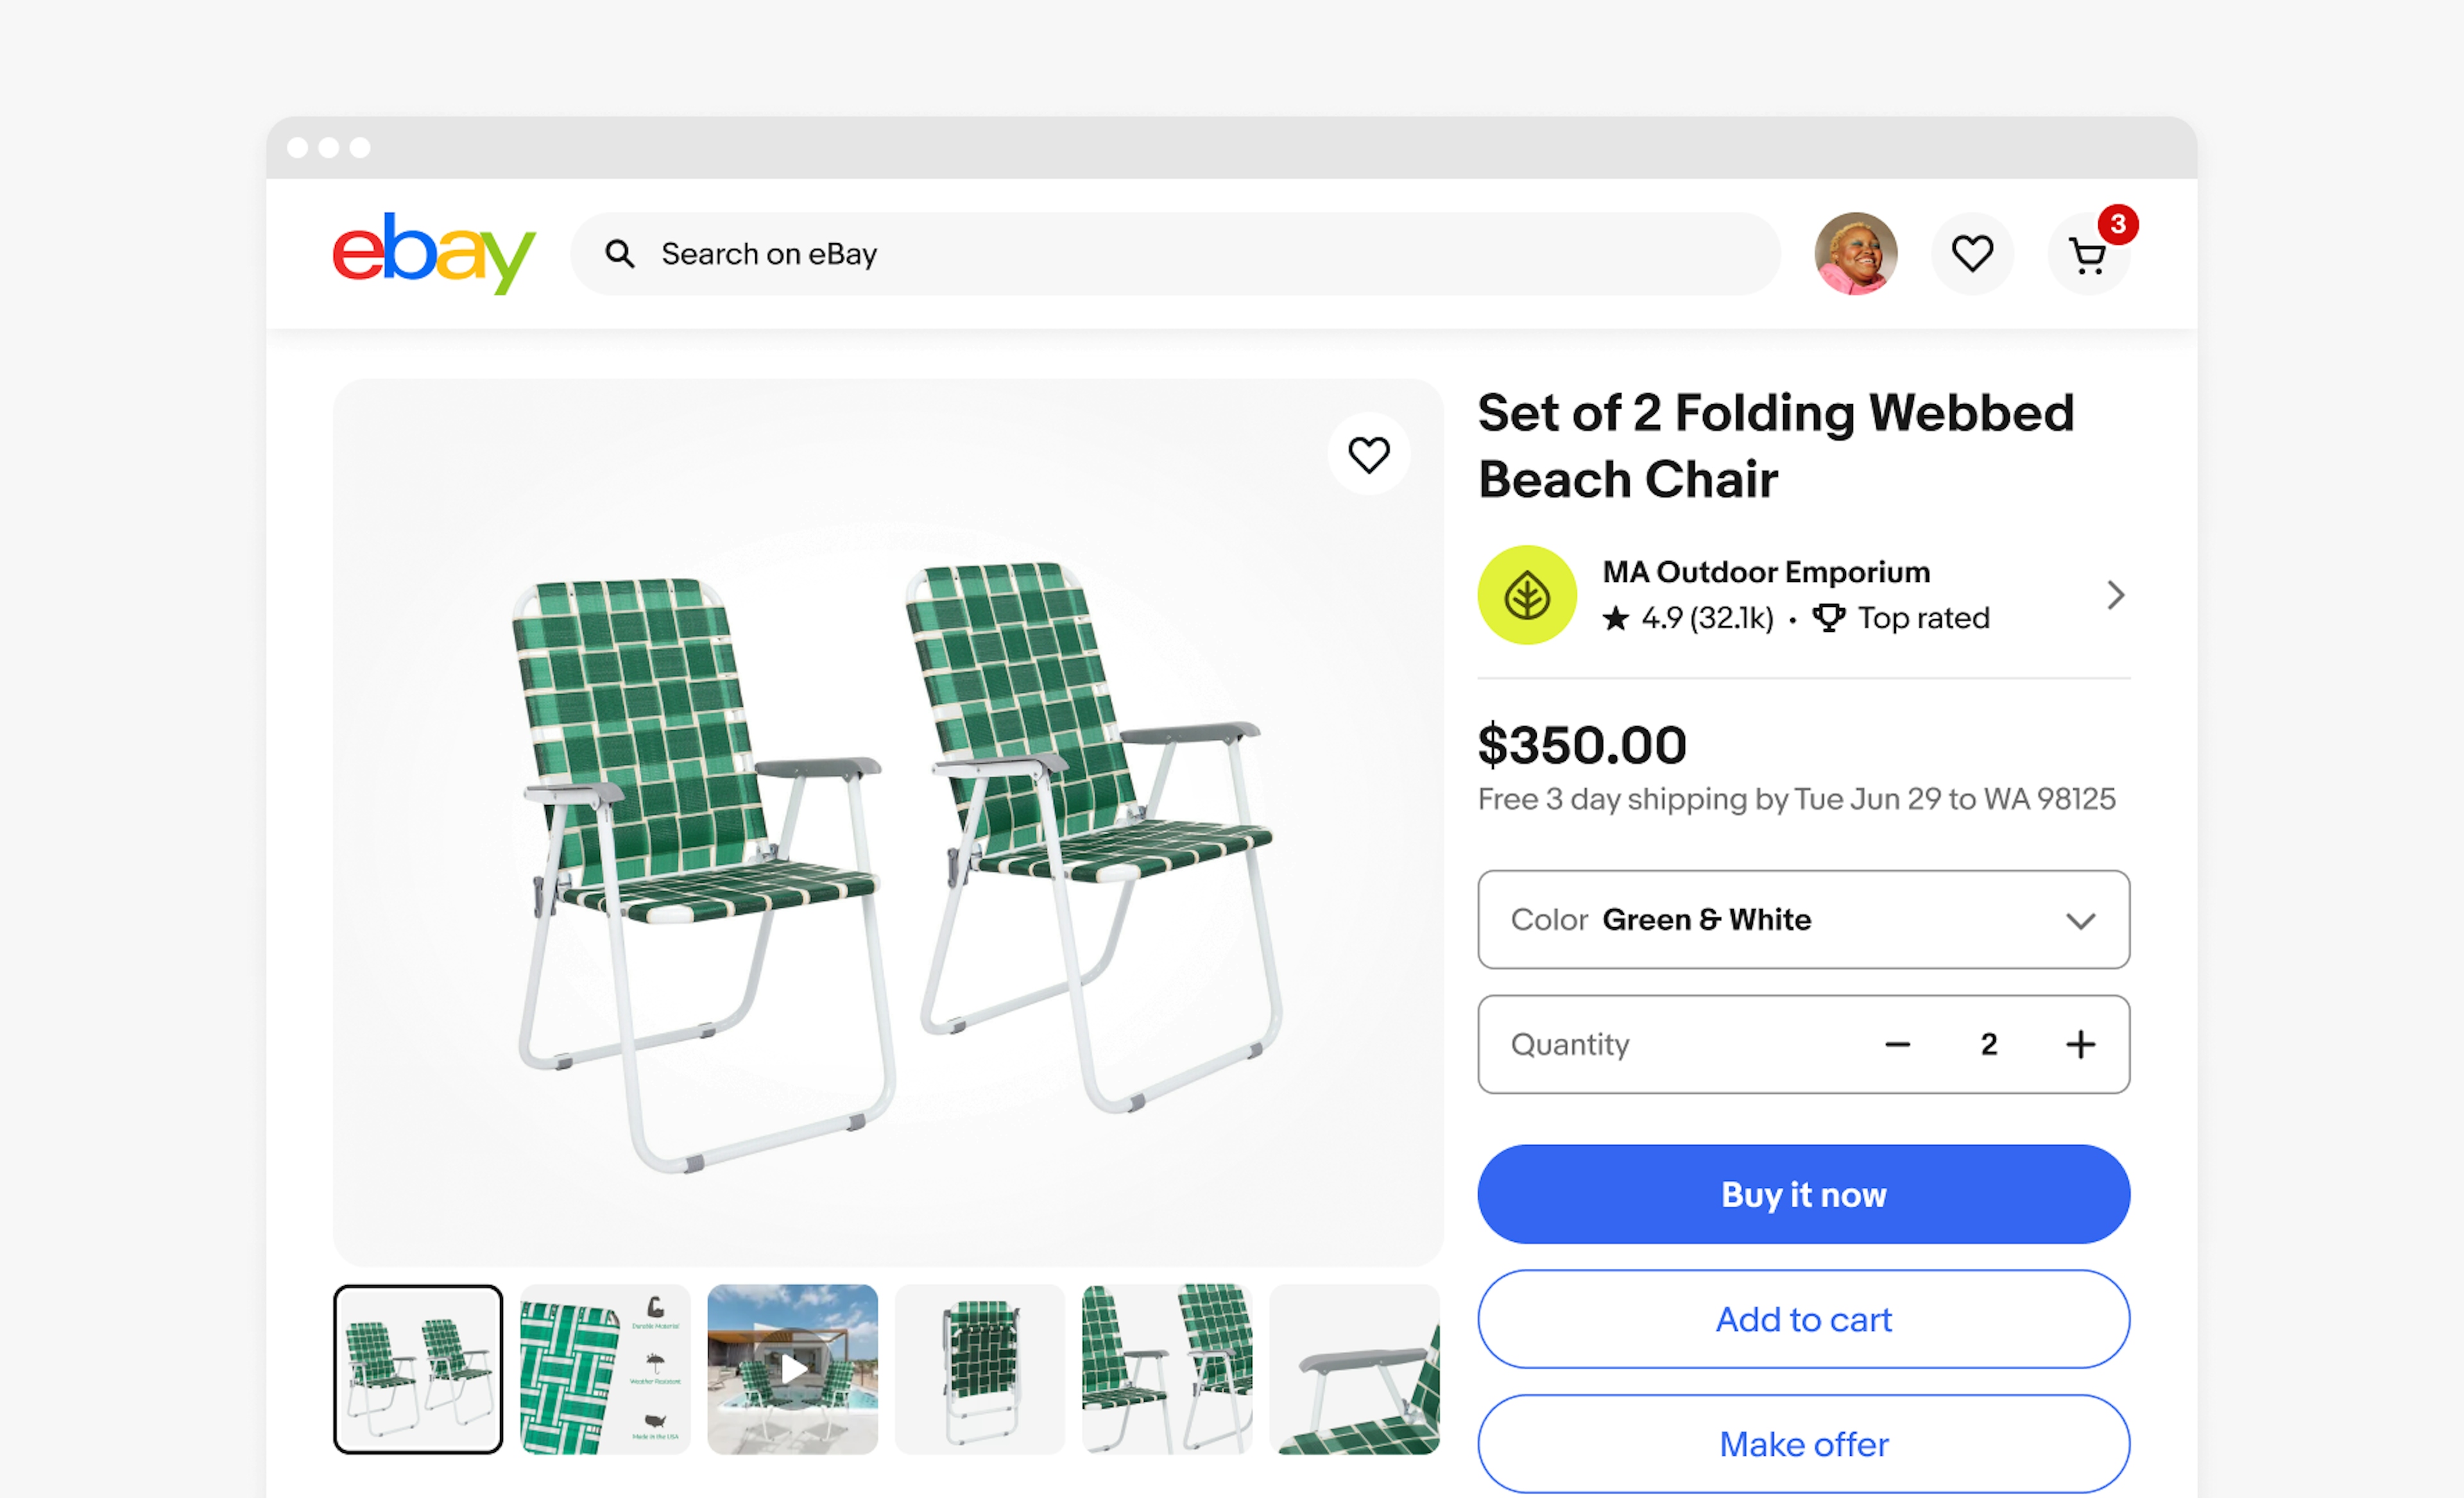This screenshot has width=2464, height=1498.
Task: Open the shopping cart with 3 items
Action: 2089,253
